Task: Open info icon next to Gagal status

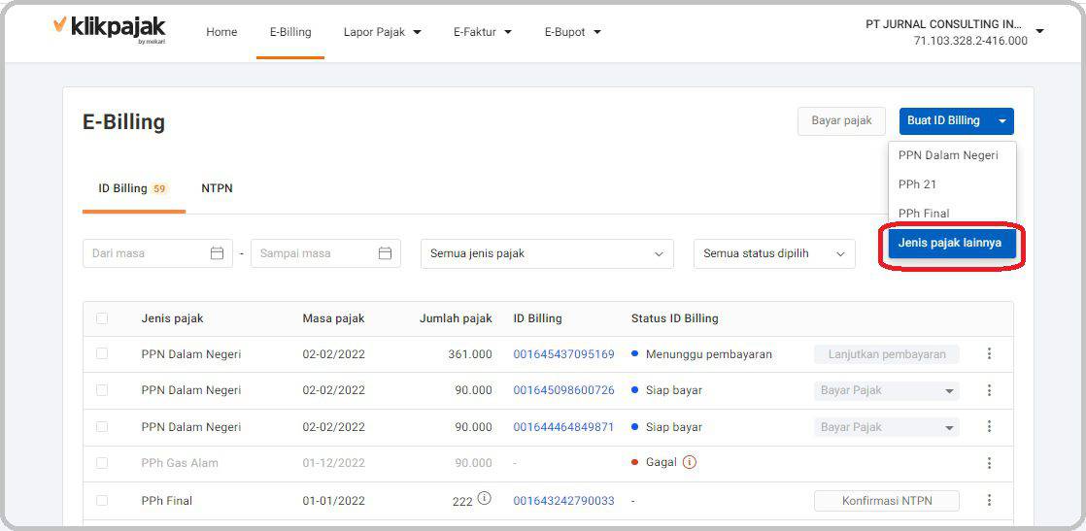Action: [x=689, y=462]
